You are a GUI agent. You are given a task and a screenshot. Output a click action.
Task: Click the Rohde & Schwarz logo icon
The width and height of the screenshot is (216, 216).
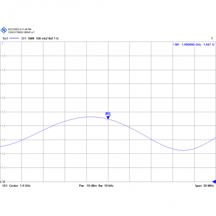pos(4,30)
